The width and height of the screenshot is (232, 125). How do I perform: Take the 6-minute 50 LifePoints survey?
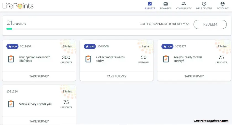pos(117,76)
